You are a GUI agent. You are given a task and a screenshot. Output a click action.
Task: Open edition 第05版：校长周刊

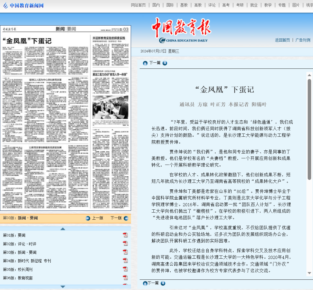[x=18, y=269]
